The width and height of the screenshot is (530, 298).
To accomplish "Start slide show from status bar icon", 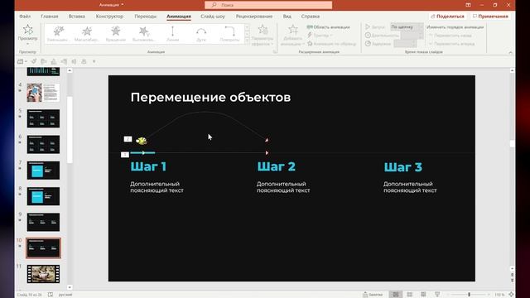I will click(x=437, y=295).
